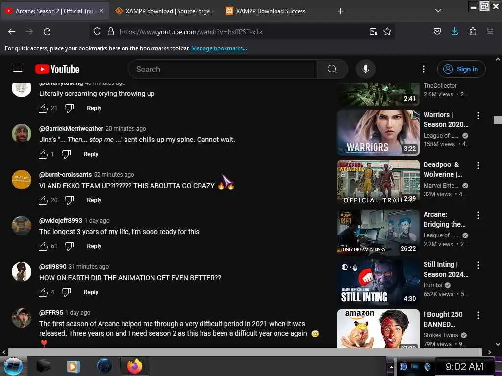Reply to @widejeff8993 comment
The width and height of the screenshot is (502, 376).
pos(94,247)
